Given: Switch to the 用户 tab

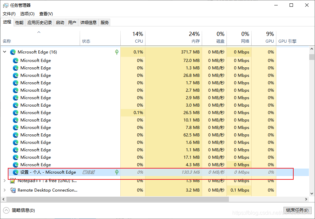Looking at the screenshot, I should [72, 23].
